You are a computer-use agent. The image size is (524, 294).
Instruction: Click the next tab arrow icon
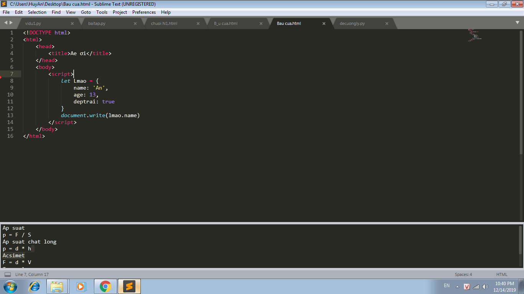11,23
